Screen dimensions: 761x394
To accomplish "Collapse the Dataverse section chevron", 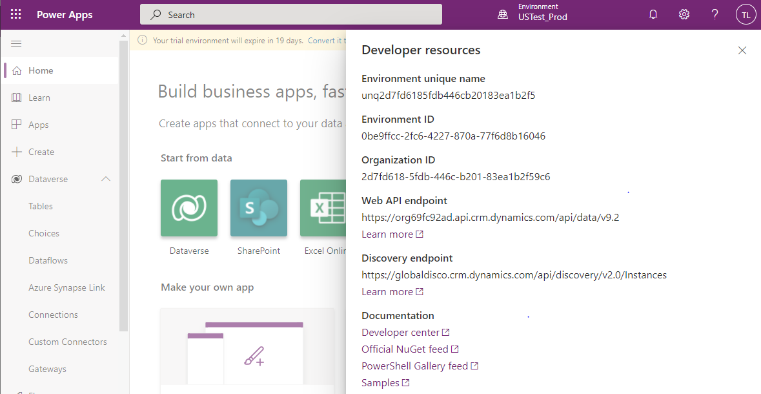I will coord(106,179).
